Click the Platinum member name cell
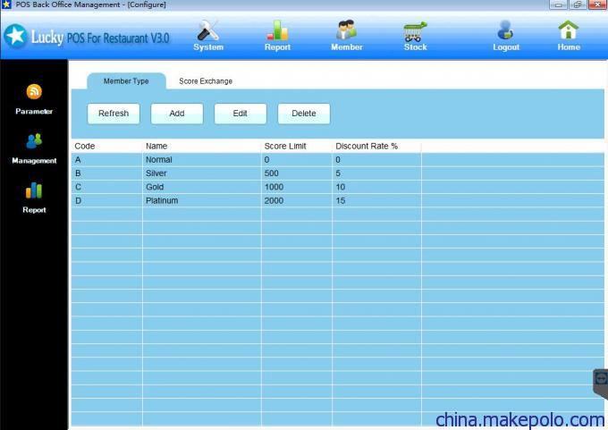608x430 pixels. click(202, 201)
